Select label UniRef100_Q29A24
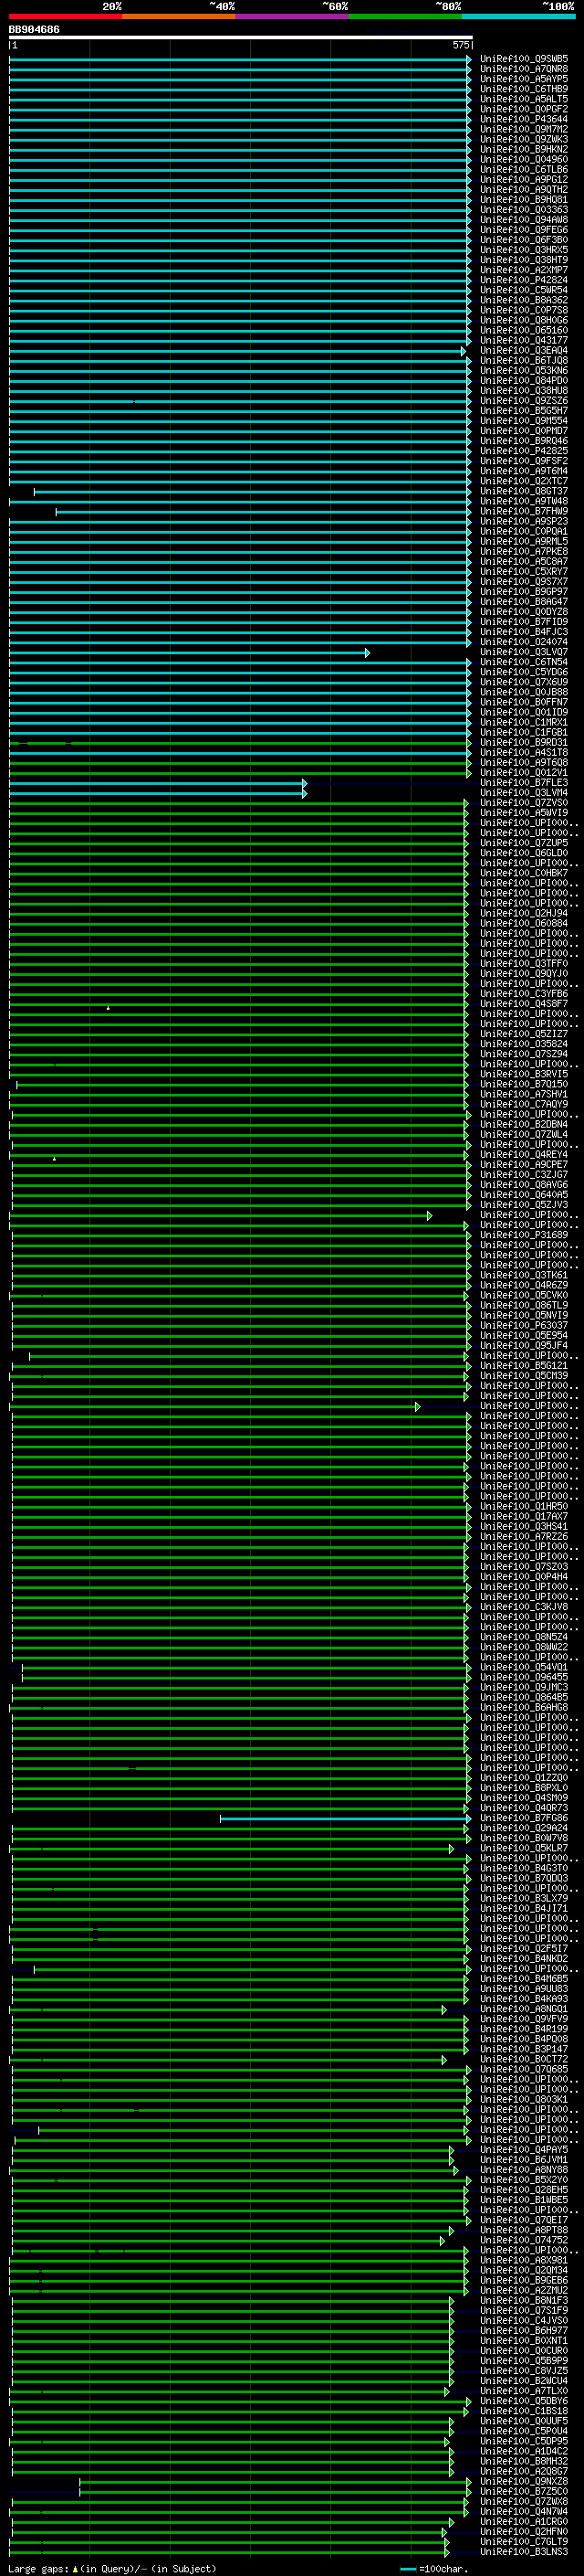Viewport: 584px width, 2576px height. tap(523, 1828)
